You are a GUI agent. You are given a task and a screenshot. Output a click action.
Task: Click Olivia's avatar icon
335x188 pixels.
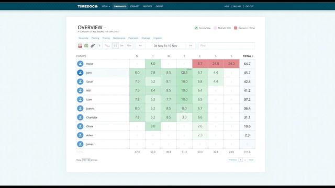click(80, 126)
